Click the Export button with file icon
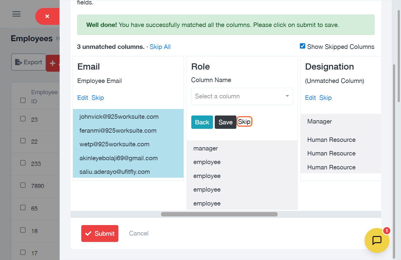This screenshot has height=260, width=401. coord(28,62)
